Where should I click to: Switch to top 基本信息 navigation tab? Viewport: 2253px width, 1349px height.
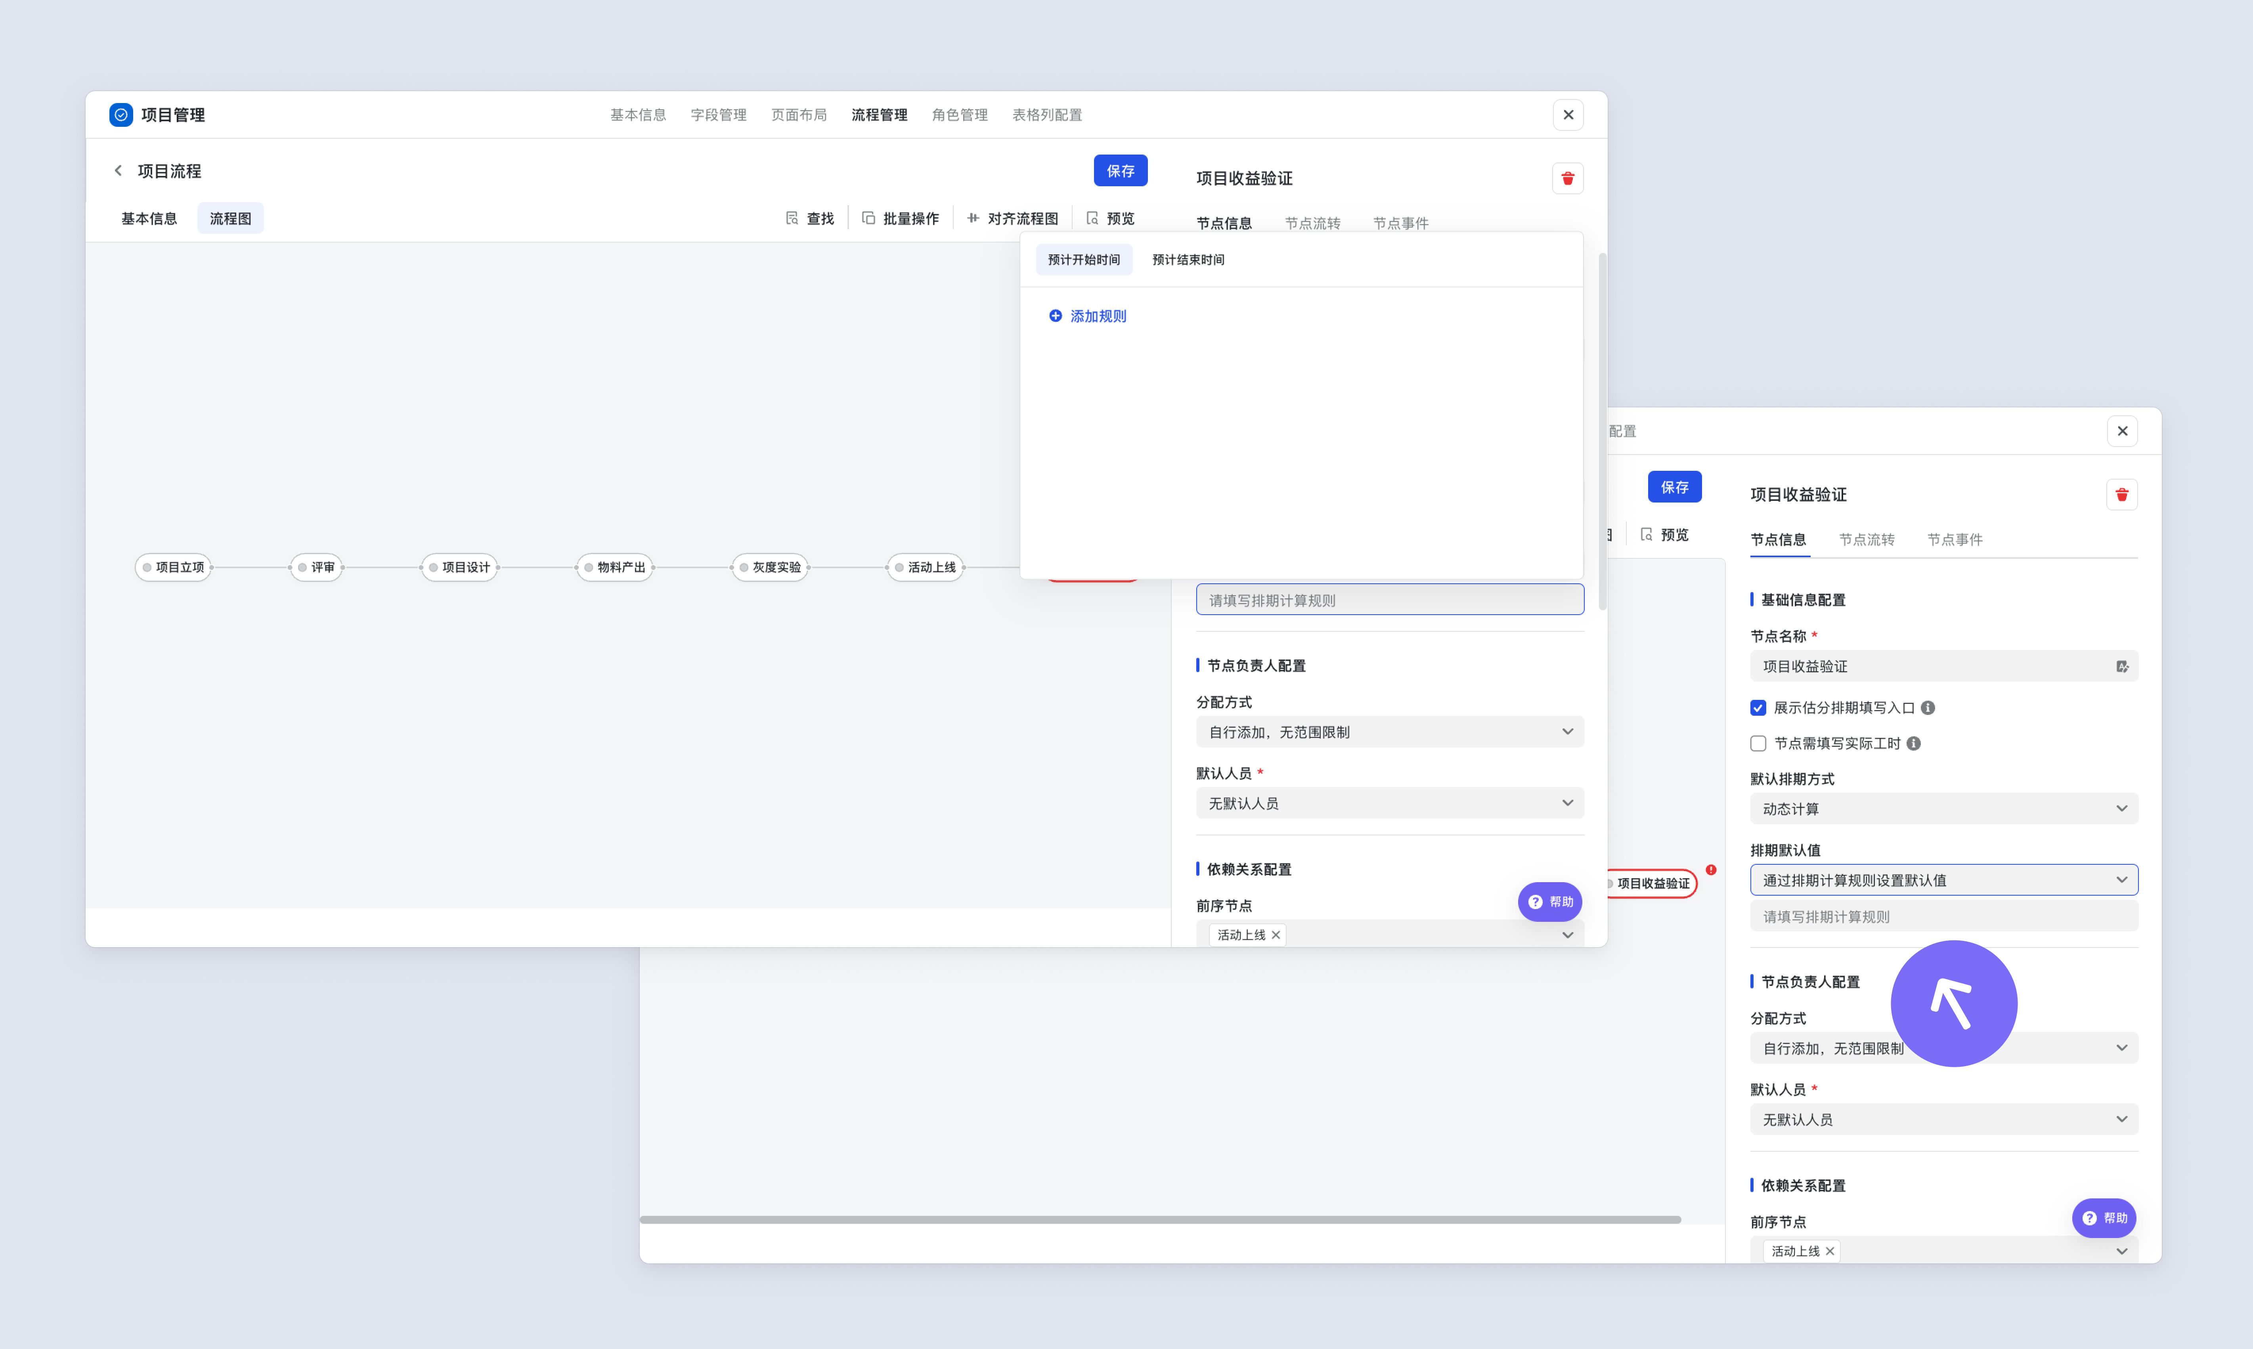point(637,115)
